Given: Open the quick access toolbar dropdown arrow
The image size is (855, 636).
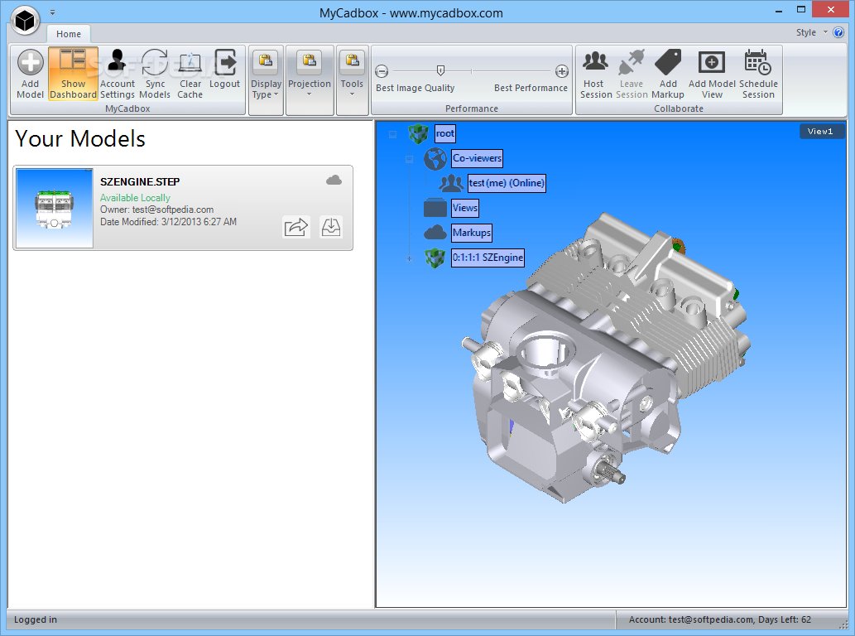Looking at the screenshot, I should [x=52, y=12].
